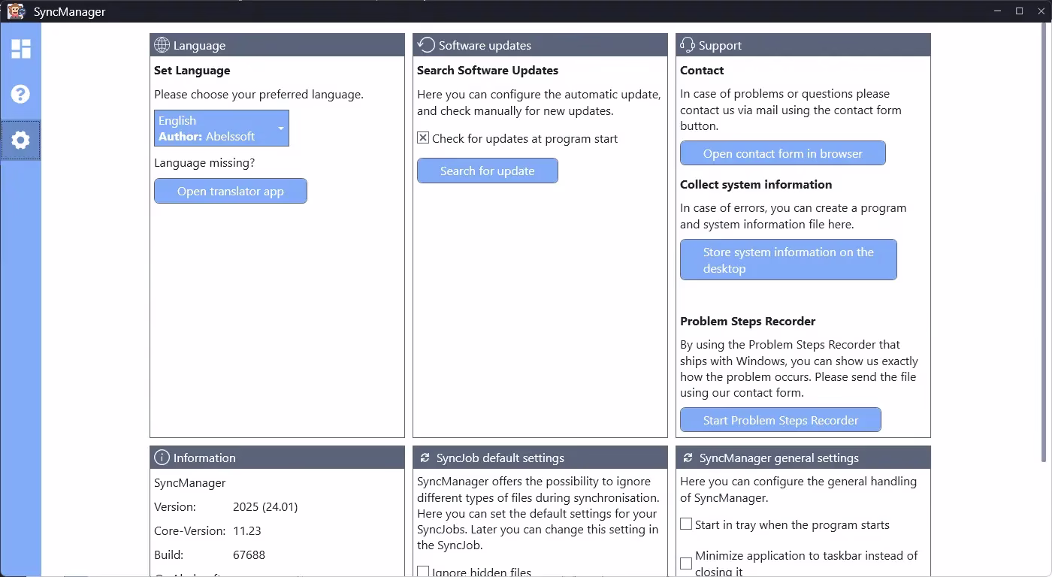Image resolution: width=1052 pixels, height=577 pixels.
Task: Select the settings gear sidebar icon
Action: 21,140
